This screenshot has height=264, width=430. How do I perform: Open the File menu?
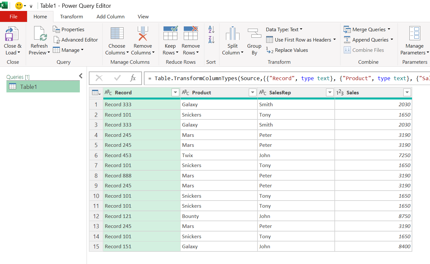[14, 17]
